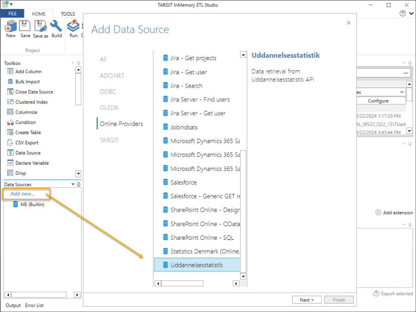Image resolution: width=416 pixels, height=312 pixels.
Task: Click Add new... data source link
Action: point(22,194)
